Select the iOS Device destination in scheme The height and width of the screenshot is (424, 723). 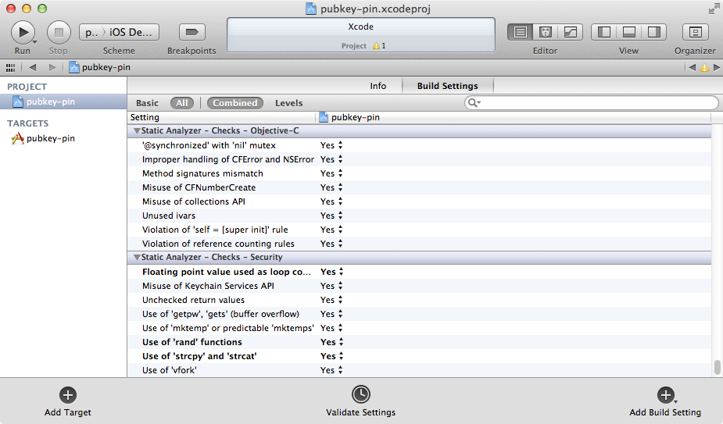coord(131,32)
